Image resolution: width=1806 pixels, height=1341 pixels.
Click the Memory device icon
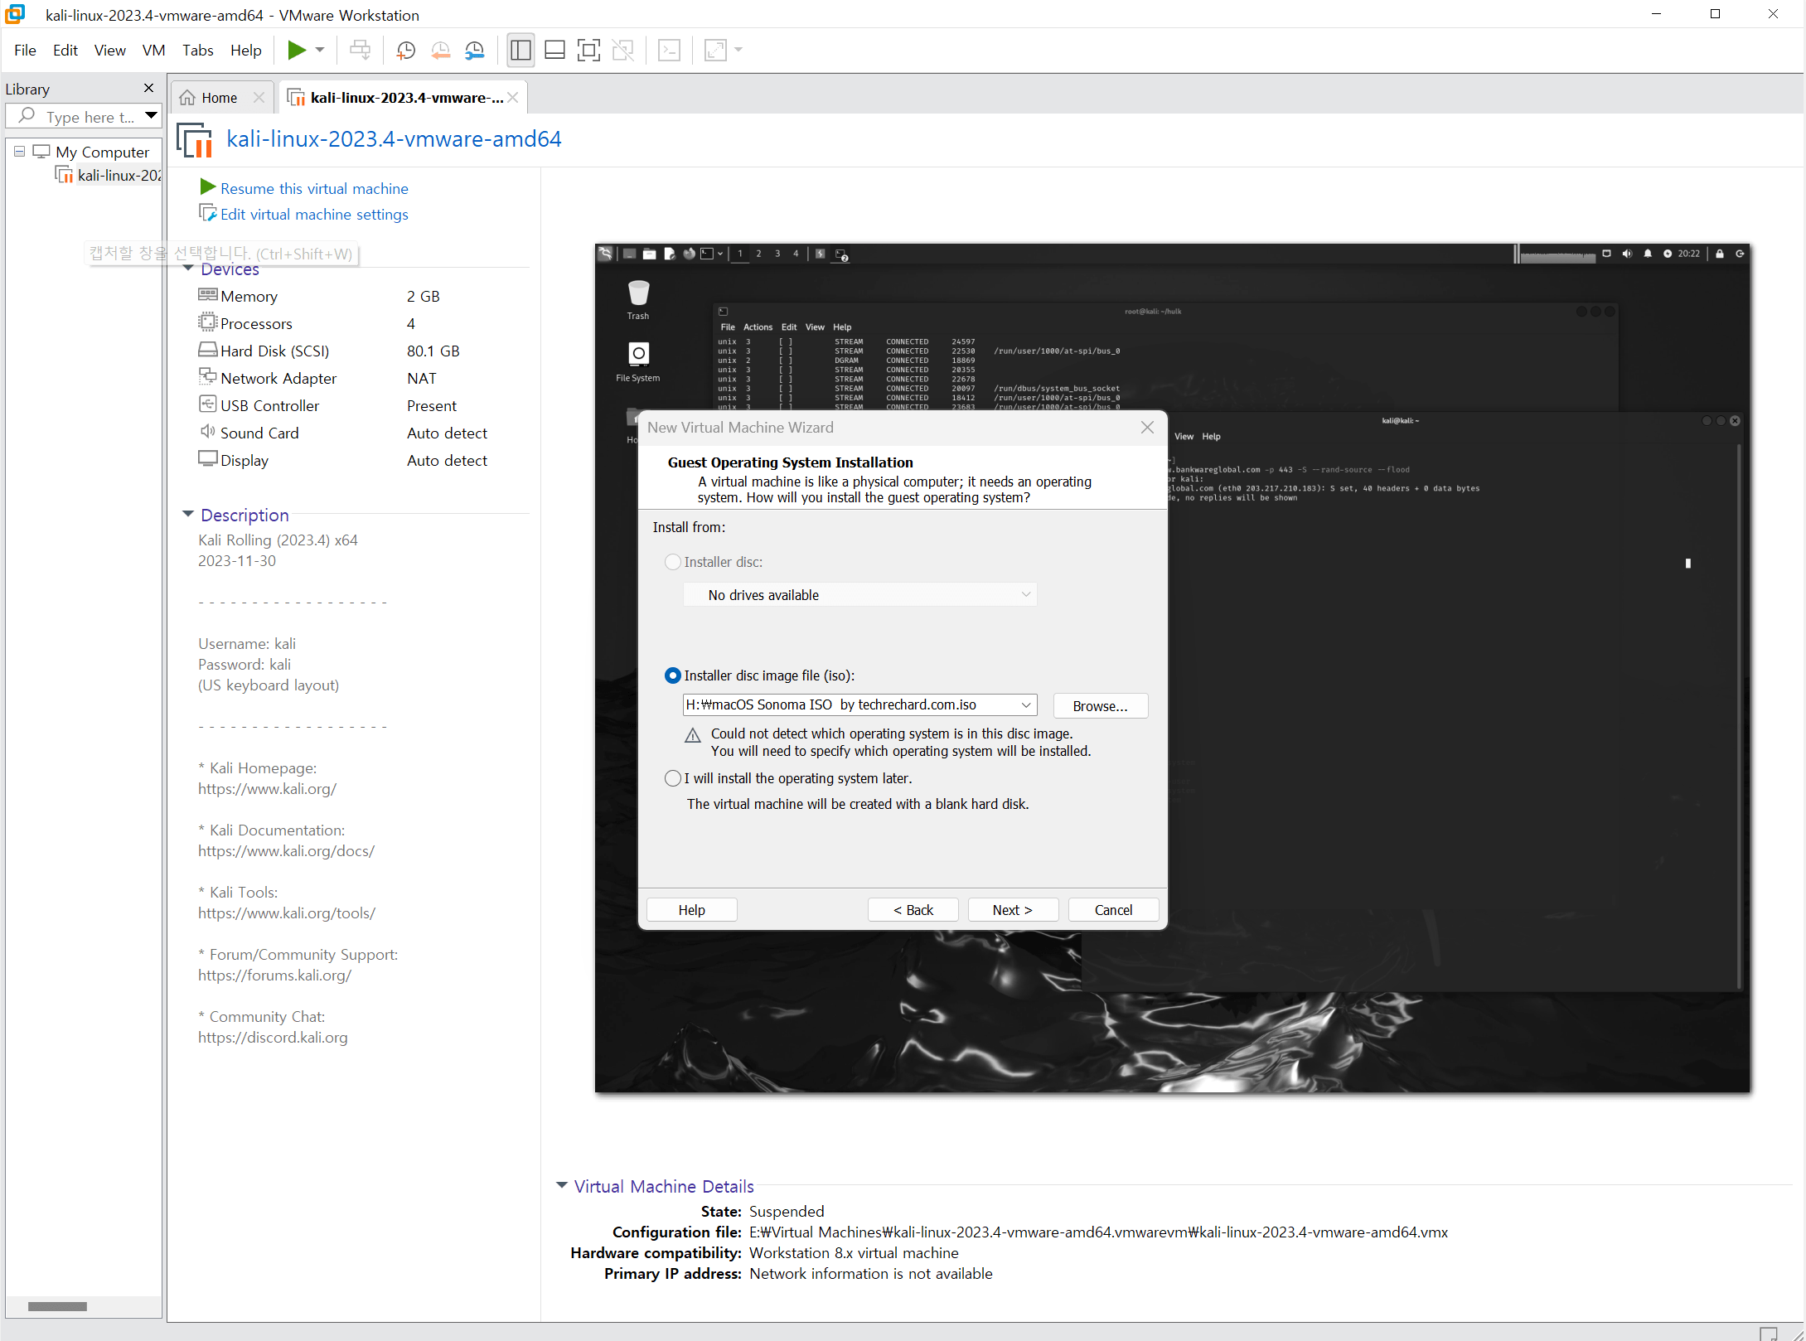click(x=208, y=295)
